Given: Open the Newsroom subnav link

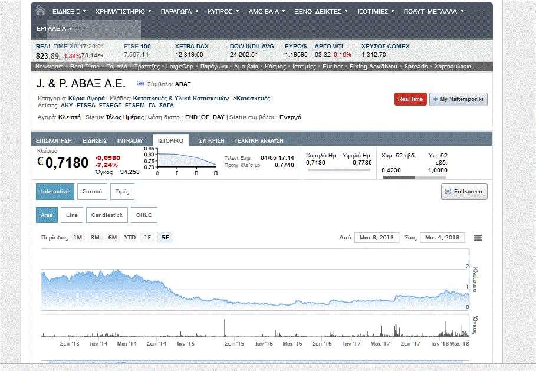Looking at the screenshot, I should [x=49, y=67].
